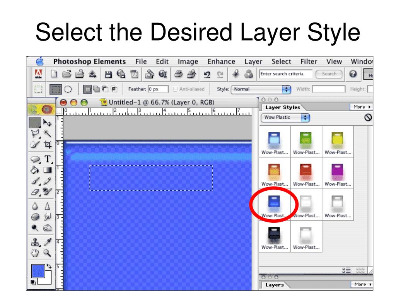The image size is (396, 297).
Task: Select the Sponge tool
Action: (35, 217)
